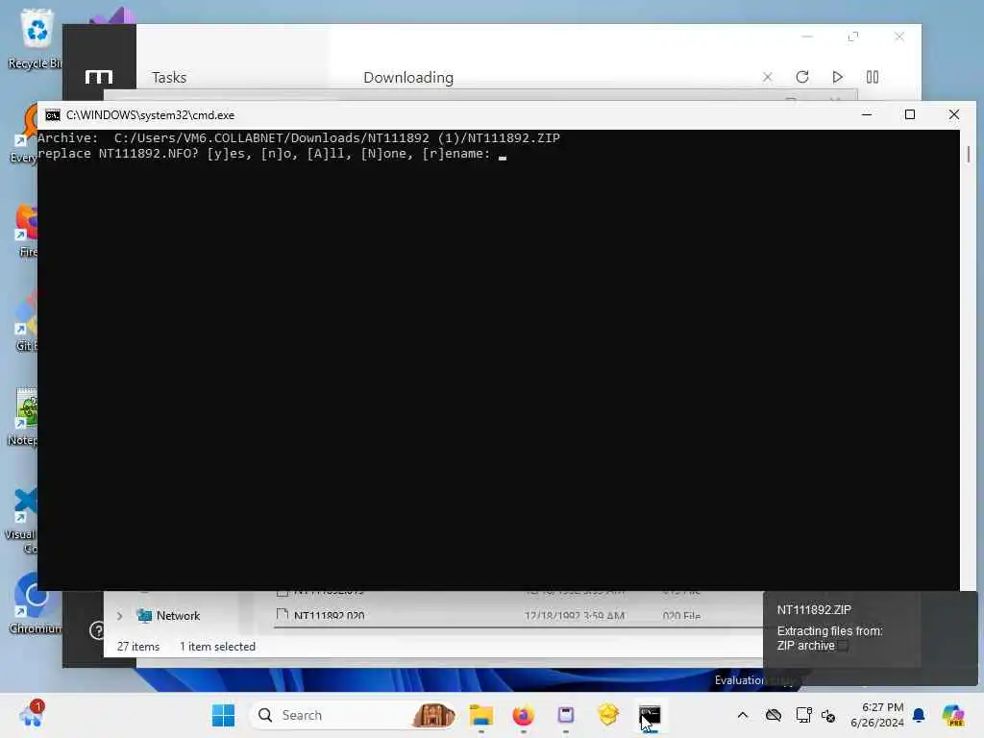Screen dimensions: 984x738
Task: Resume all downloads with the play icon
Action: 837,77
